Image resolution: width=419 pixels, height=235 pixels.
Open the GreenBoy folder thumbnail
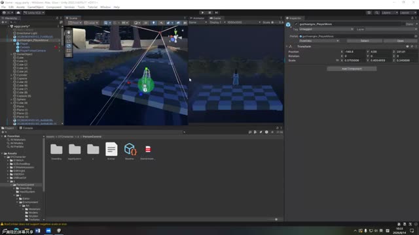[56, 151]
